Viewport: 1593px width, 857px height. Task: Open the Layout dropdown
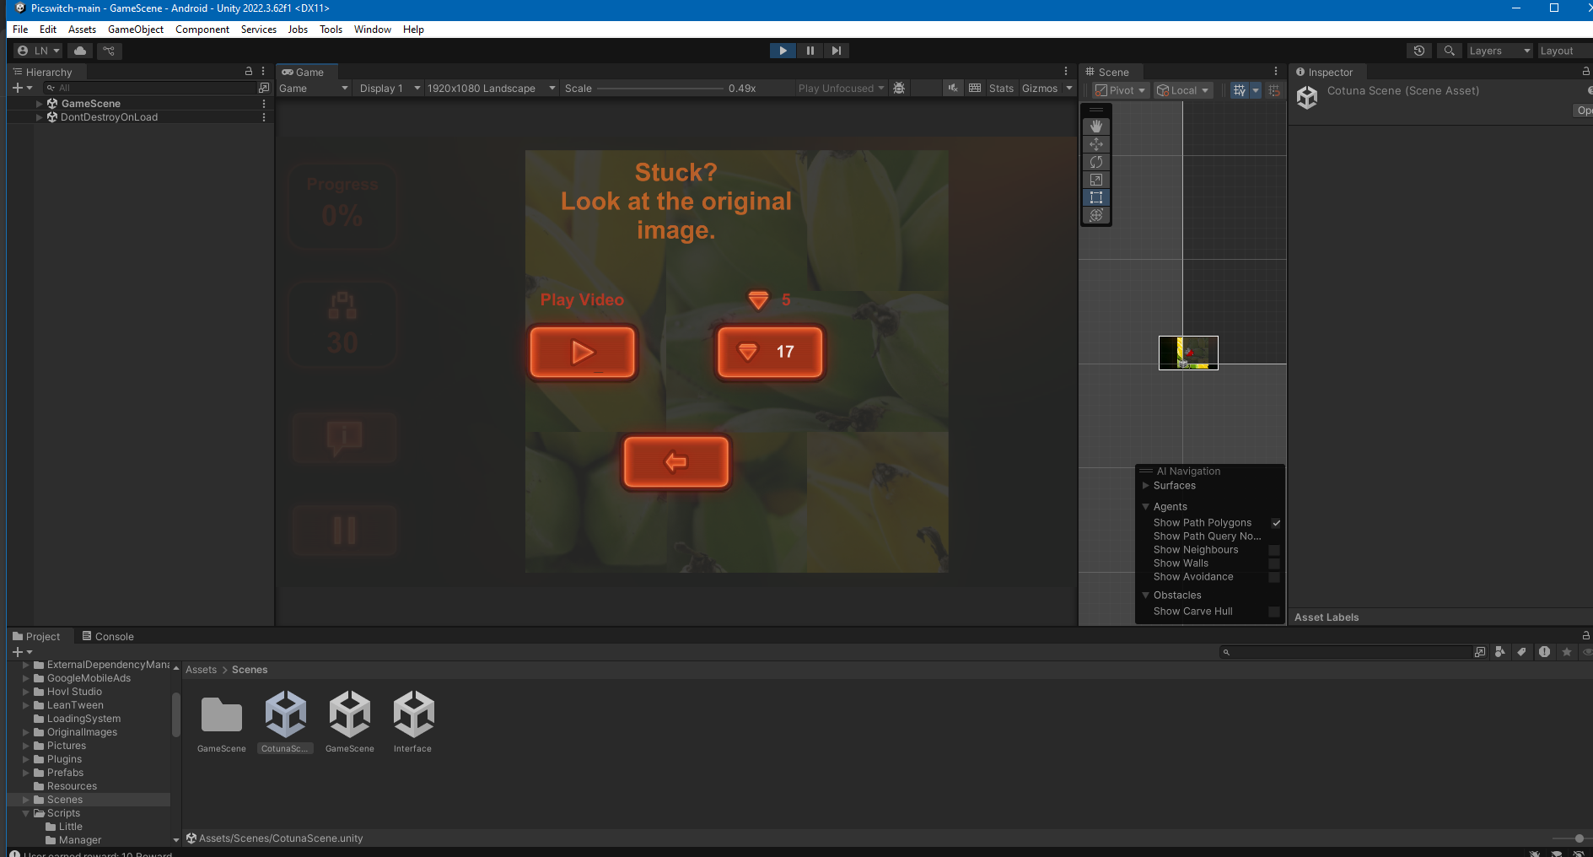point(1564,51)
